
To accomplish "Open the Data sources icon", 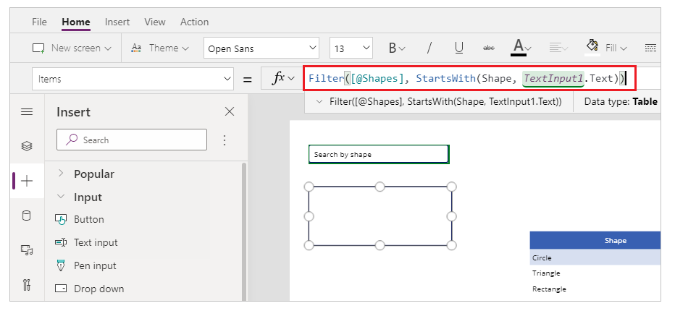I will 27,216.
